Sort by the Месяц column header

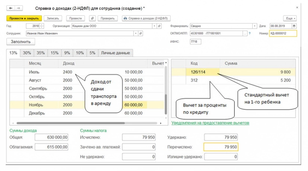[41, 63]
